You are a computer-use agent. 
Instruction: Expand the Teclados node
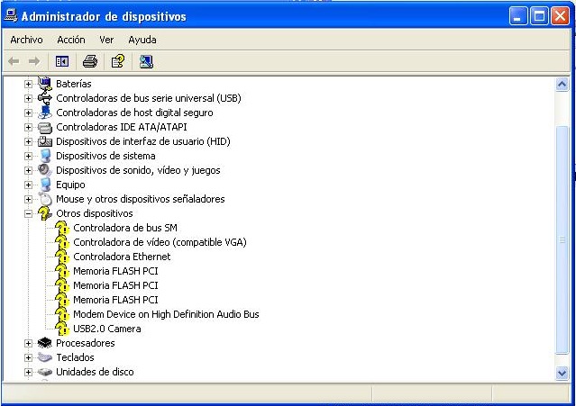(x=28, y=357)
